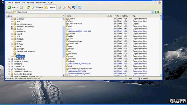Image resolution: width=187 pixels, height=105 pixels.
Task: Expand Unidad DVD (D:) tree node
Action: [9, 59]
